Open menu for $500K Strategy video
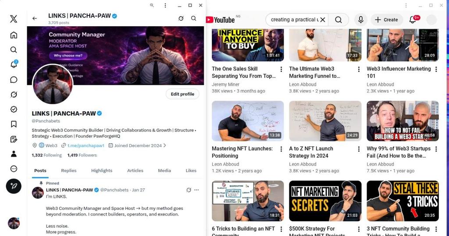Image resolution: width=449 pixels, height=236 pixels. (x=359, y=229)
